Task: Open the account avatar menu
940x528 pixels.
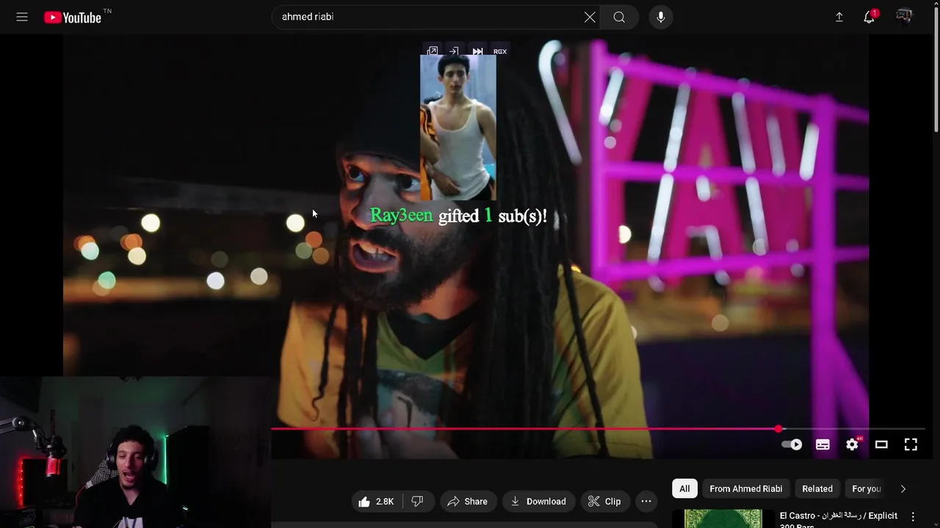Action: pyautogui.click(x=904, y=17)
